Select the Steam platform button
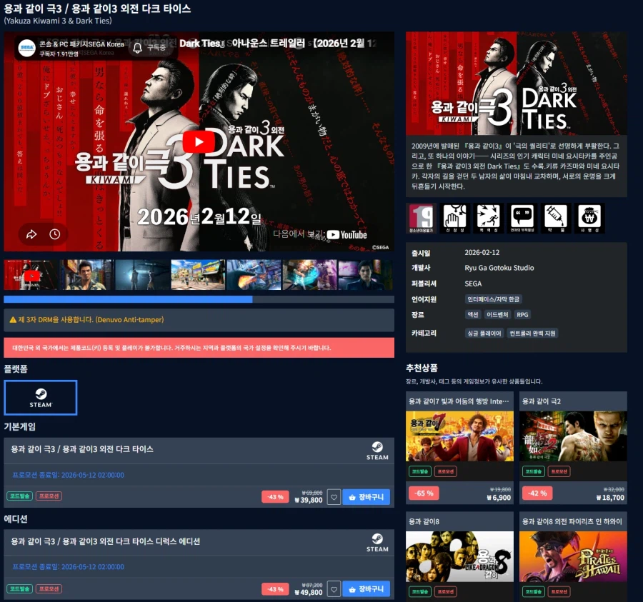 (41, 398)
